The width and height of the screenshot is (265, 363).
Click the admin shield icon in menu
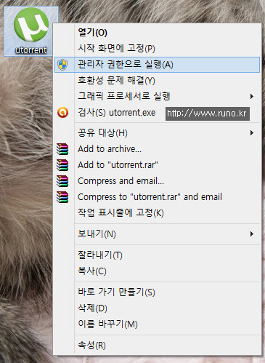(62, 65)
